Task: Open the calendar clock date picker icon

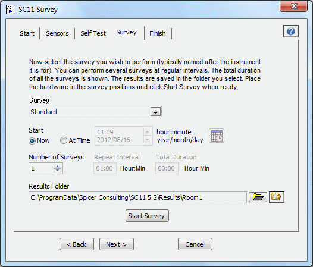Action: 217,136
